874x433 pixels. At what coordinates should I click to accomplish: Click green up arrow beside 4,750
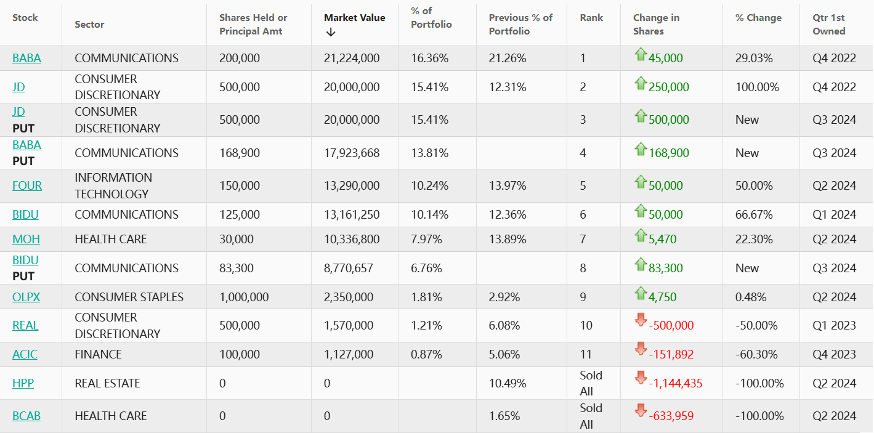[641, 293]
